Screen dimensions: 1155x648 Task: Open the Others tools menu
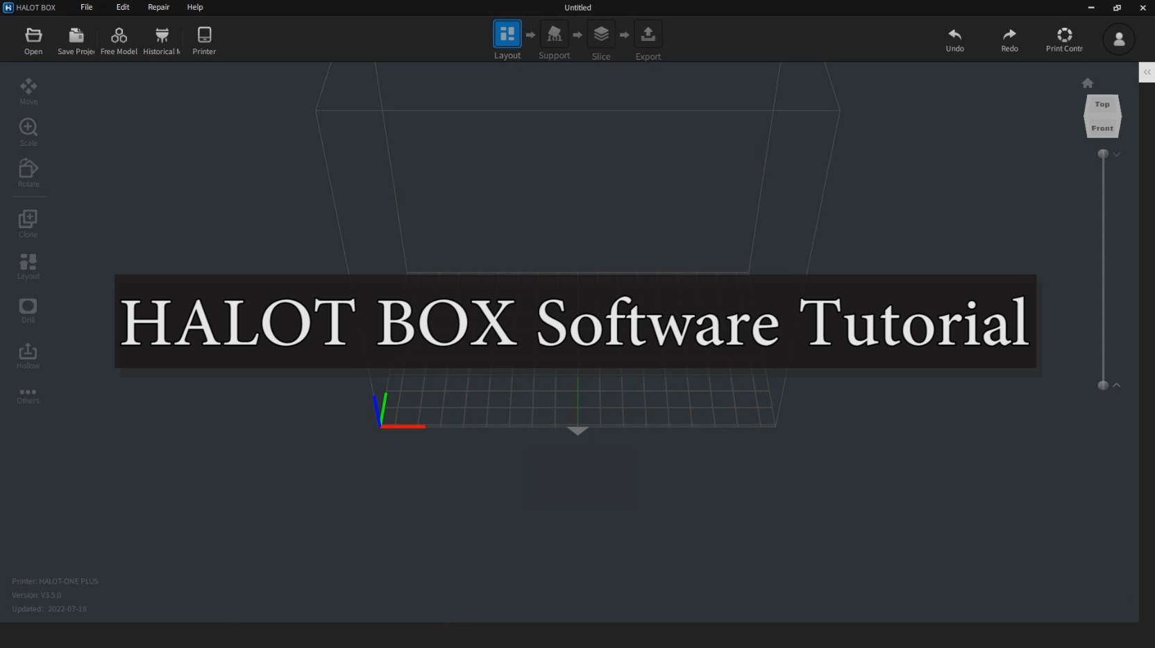pyautogui.click(x=28, y=395)
